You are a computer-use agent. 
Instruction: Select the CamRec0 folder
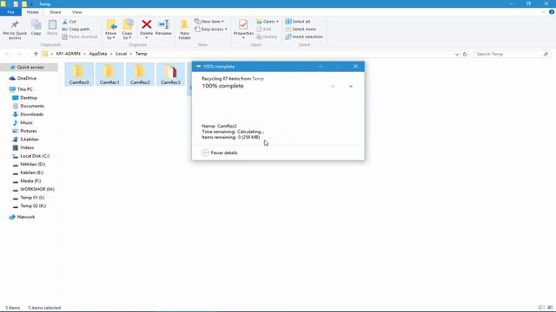[79, 75]
